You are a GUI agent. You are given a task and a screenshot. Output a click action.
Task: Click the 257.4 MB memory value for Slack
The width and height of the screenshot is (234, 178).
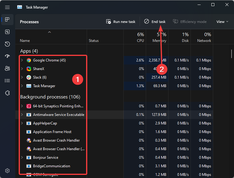pos(159,77)
